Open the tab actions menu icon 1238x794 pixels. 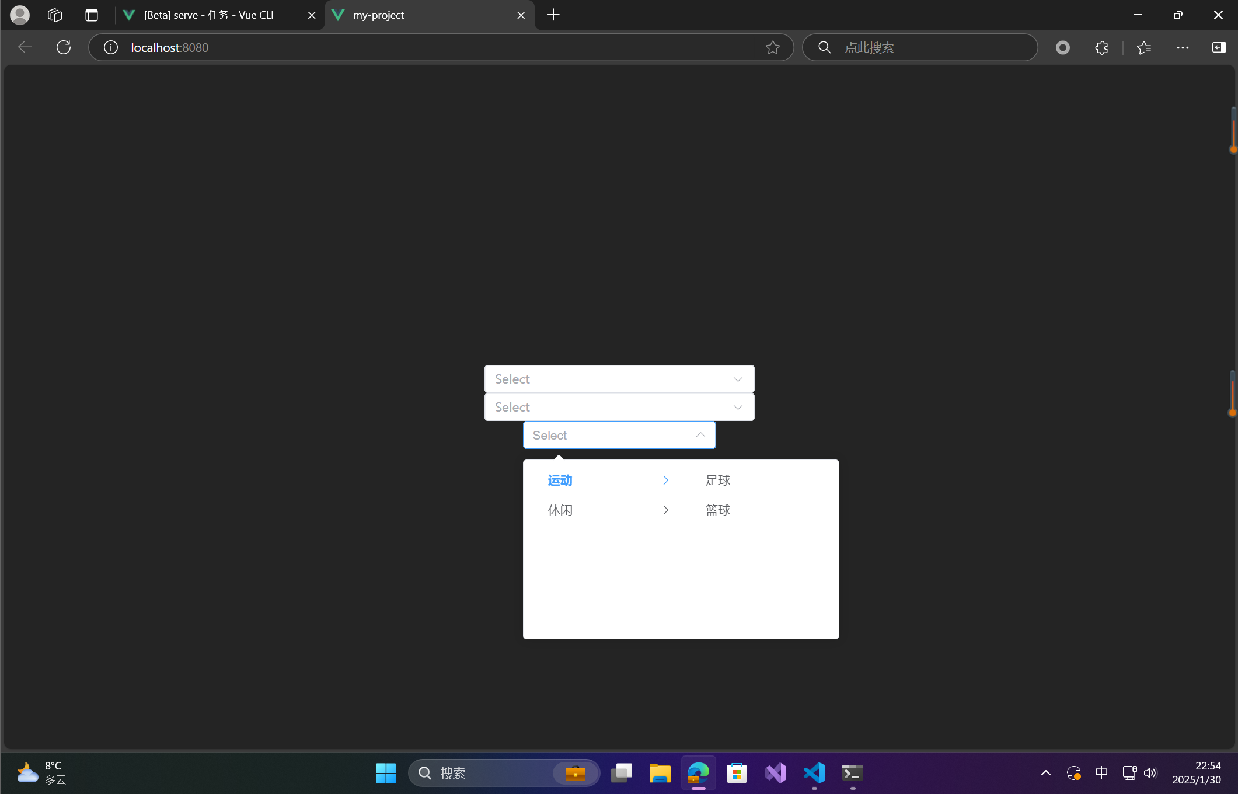coord(92,15)
